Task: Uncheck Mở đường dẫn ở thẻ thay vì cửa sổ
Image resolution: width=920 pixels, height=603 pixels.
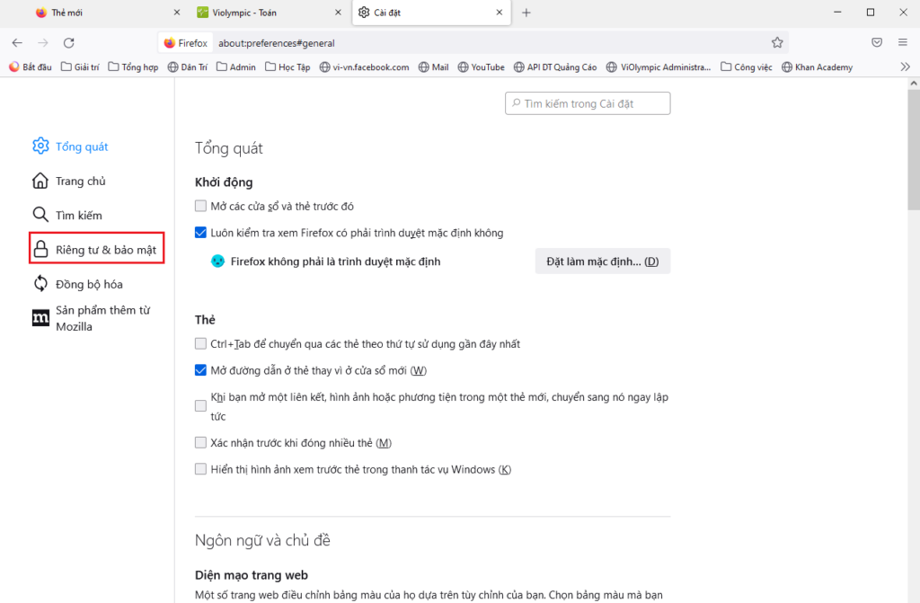Action: pyautogui.click(x=200, y=370)
